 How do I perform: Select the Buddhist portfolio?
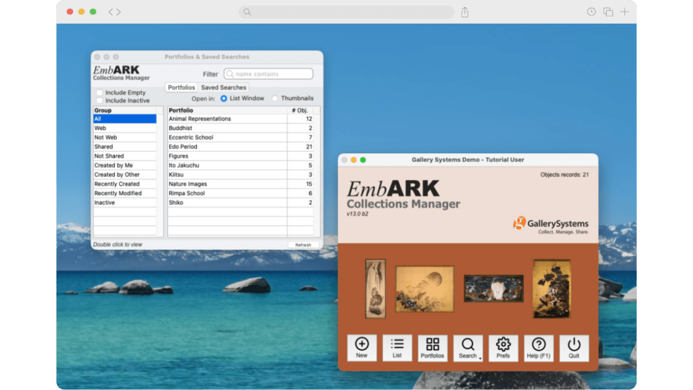240,128
